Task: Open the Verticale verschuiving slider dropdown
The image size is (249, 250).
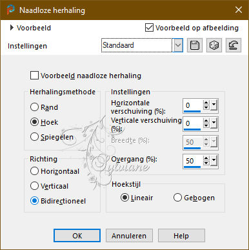Action: [x=214, y=123]
